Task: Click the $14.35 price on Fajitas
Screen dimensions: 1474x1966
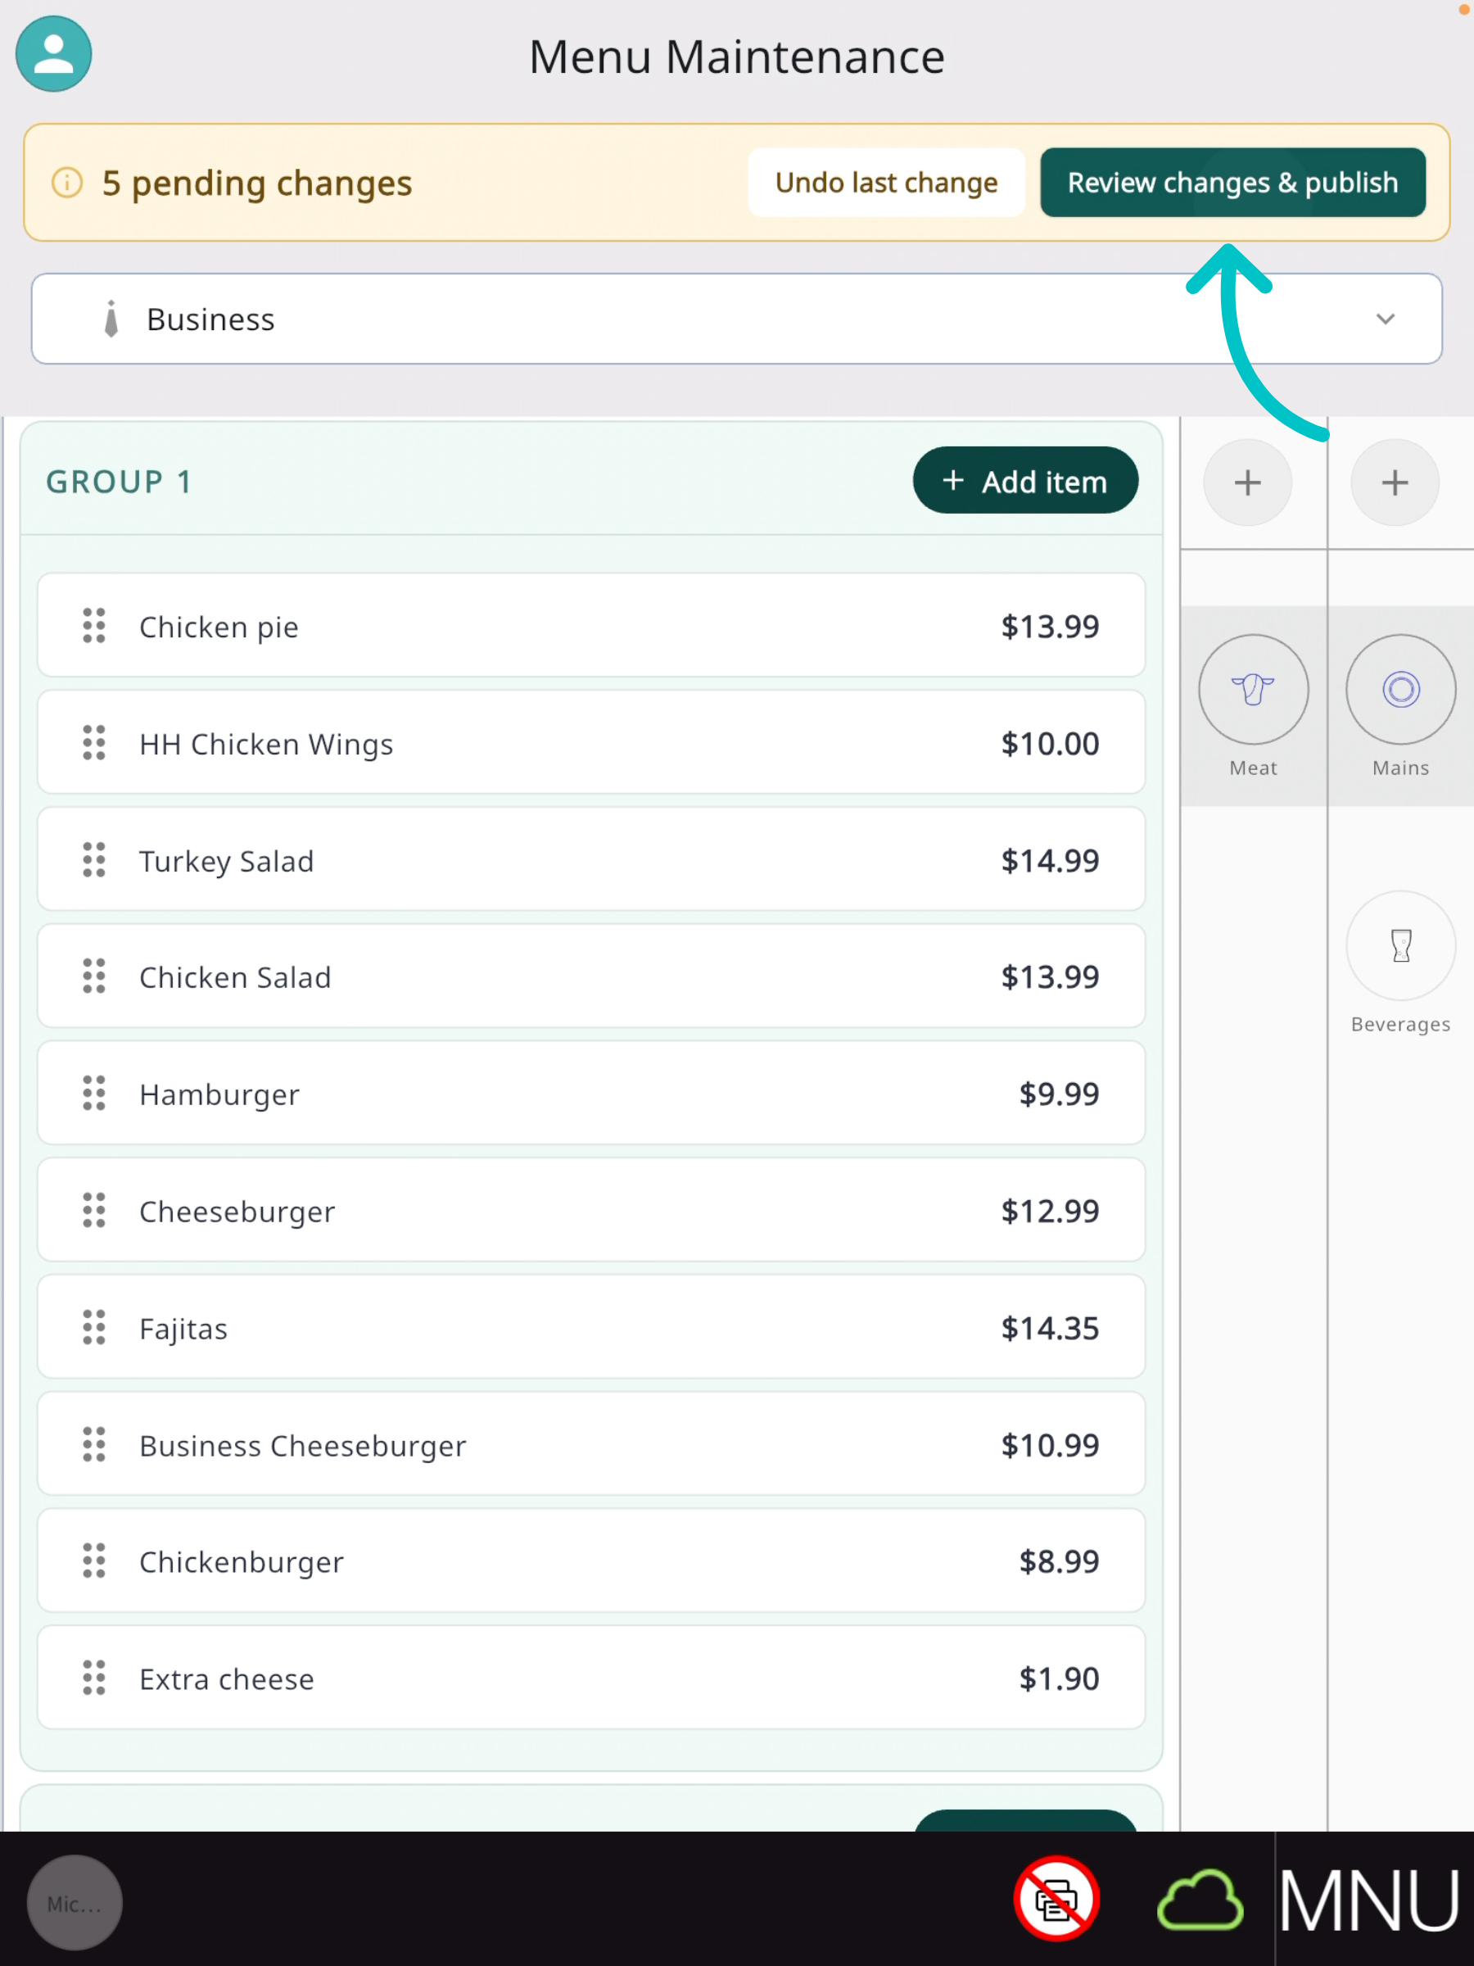Action: click(x=1049, y=1328)
